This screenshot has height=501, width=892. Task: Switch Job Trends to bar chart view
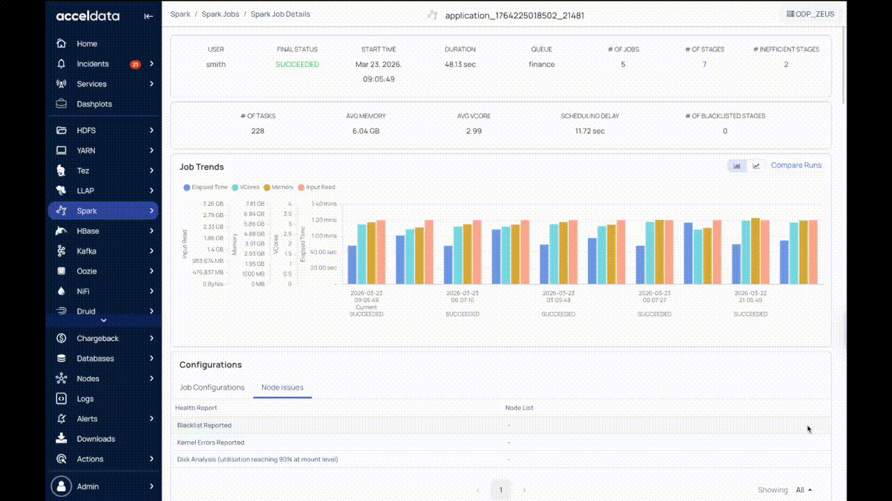point(737,166)
